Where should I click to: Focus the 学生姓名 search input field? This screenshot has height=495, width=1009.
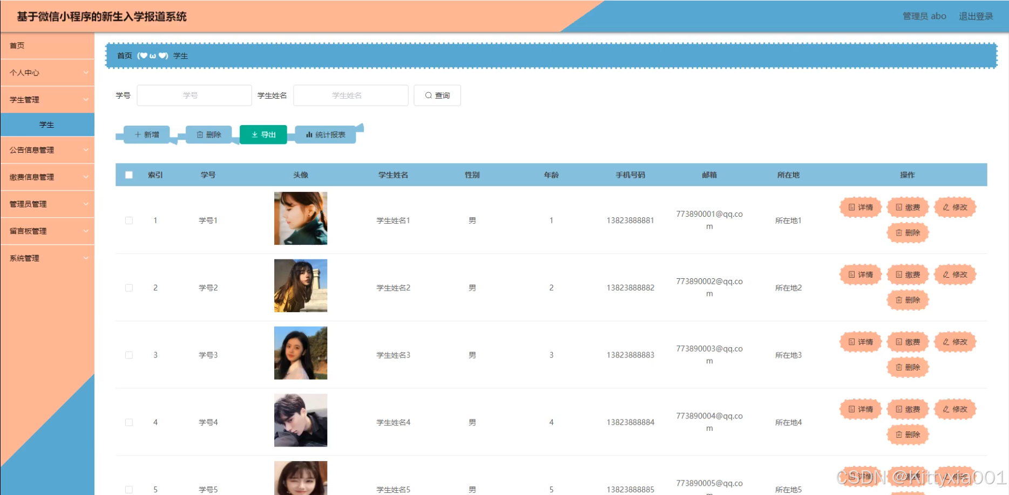pyautogui.click(x=351, y=95)
